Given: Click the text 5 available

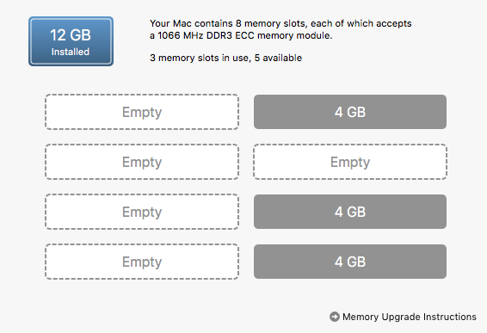Looking at the screenshot, I should 278,58.
